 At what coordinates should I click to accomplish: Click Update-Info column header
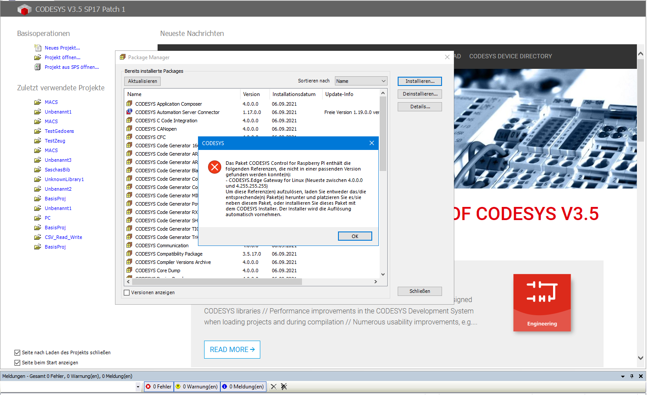[351, 94]
